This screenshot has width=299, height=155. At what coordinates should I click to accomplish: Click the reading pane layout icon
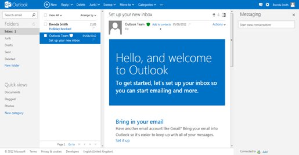click(224, 15)
